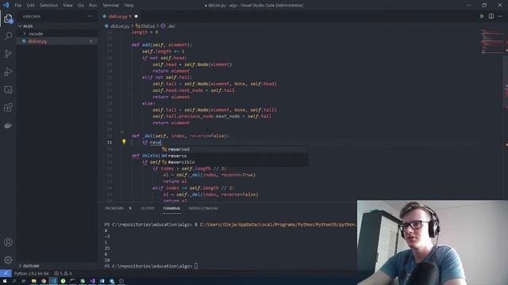The width and height of the screenshot is (508, 285).
Task: Click the minimap code overview
Action: coord(492,41)
